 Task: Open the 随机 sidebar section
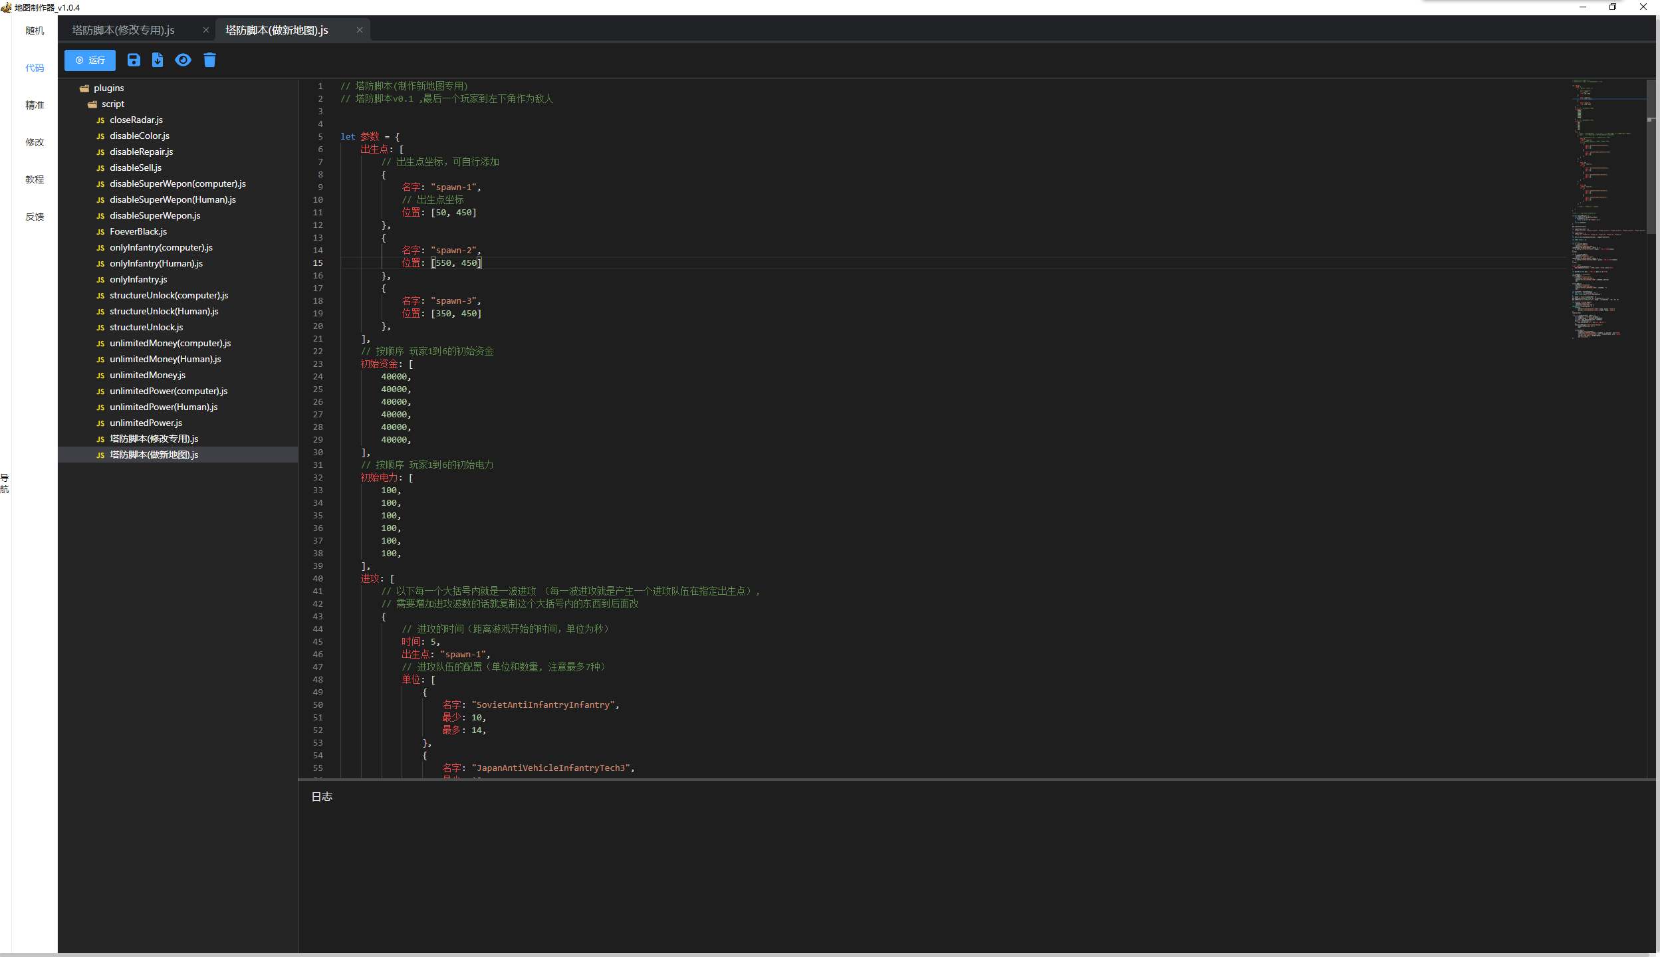point(35,31)
